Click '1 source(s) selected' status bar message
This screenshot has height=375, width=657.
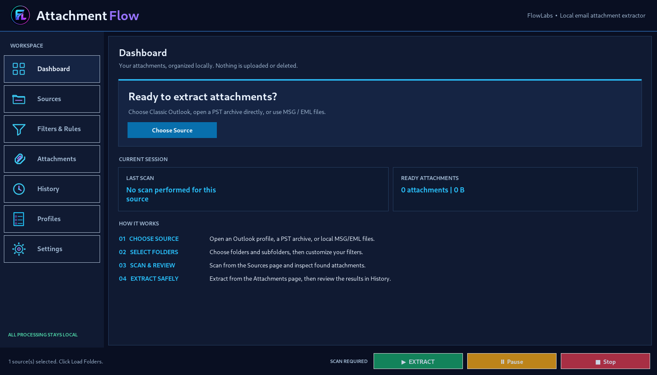pyautogui.click(x=56, y=362)
